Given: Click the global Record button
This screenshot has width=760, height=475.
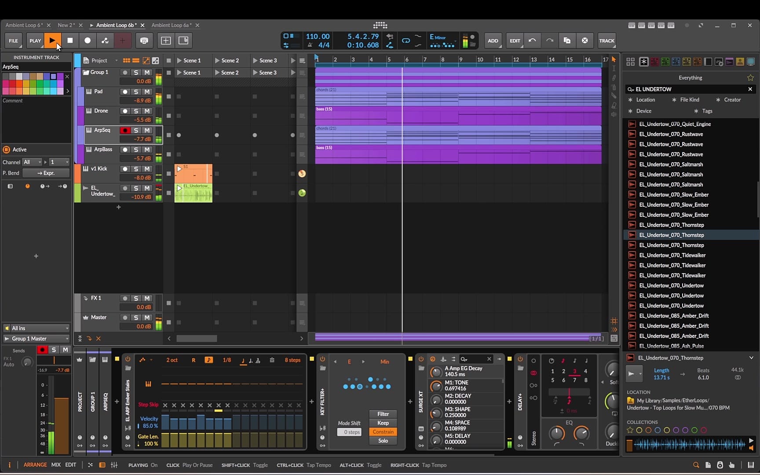Looking at the screenshot, I should point(88,40).
